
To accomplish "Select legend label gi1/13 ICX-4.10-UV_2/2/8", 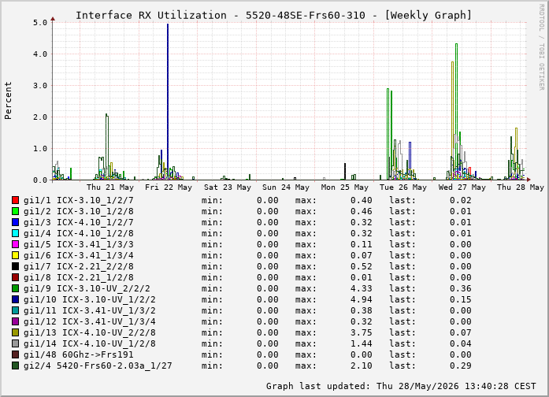I will pos(90,332).
